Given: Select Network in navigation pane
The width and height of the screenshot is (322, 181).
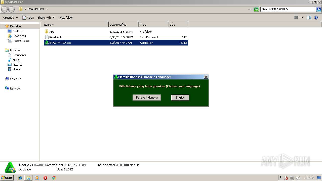Looking at the screenshot, I should [x=15, y=88].
